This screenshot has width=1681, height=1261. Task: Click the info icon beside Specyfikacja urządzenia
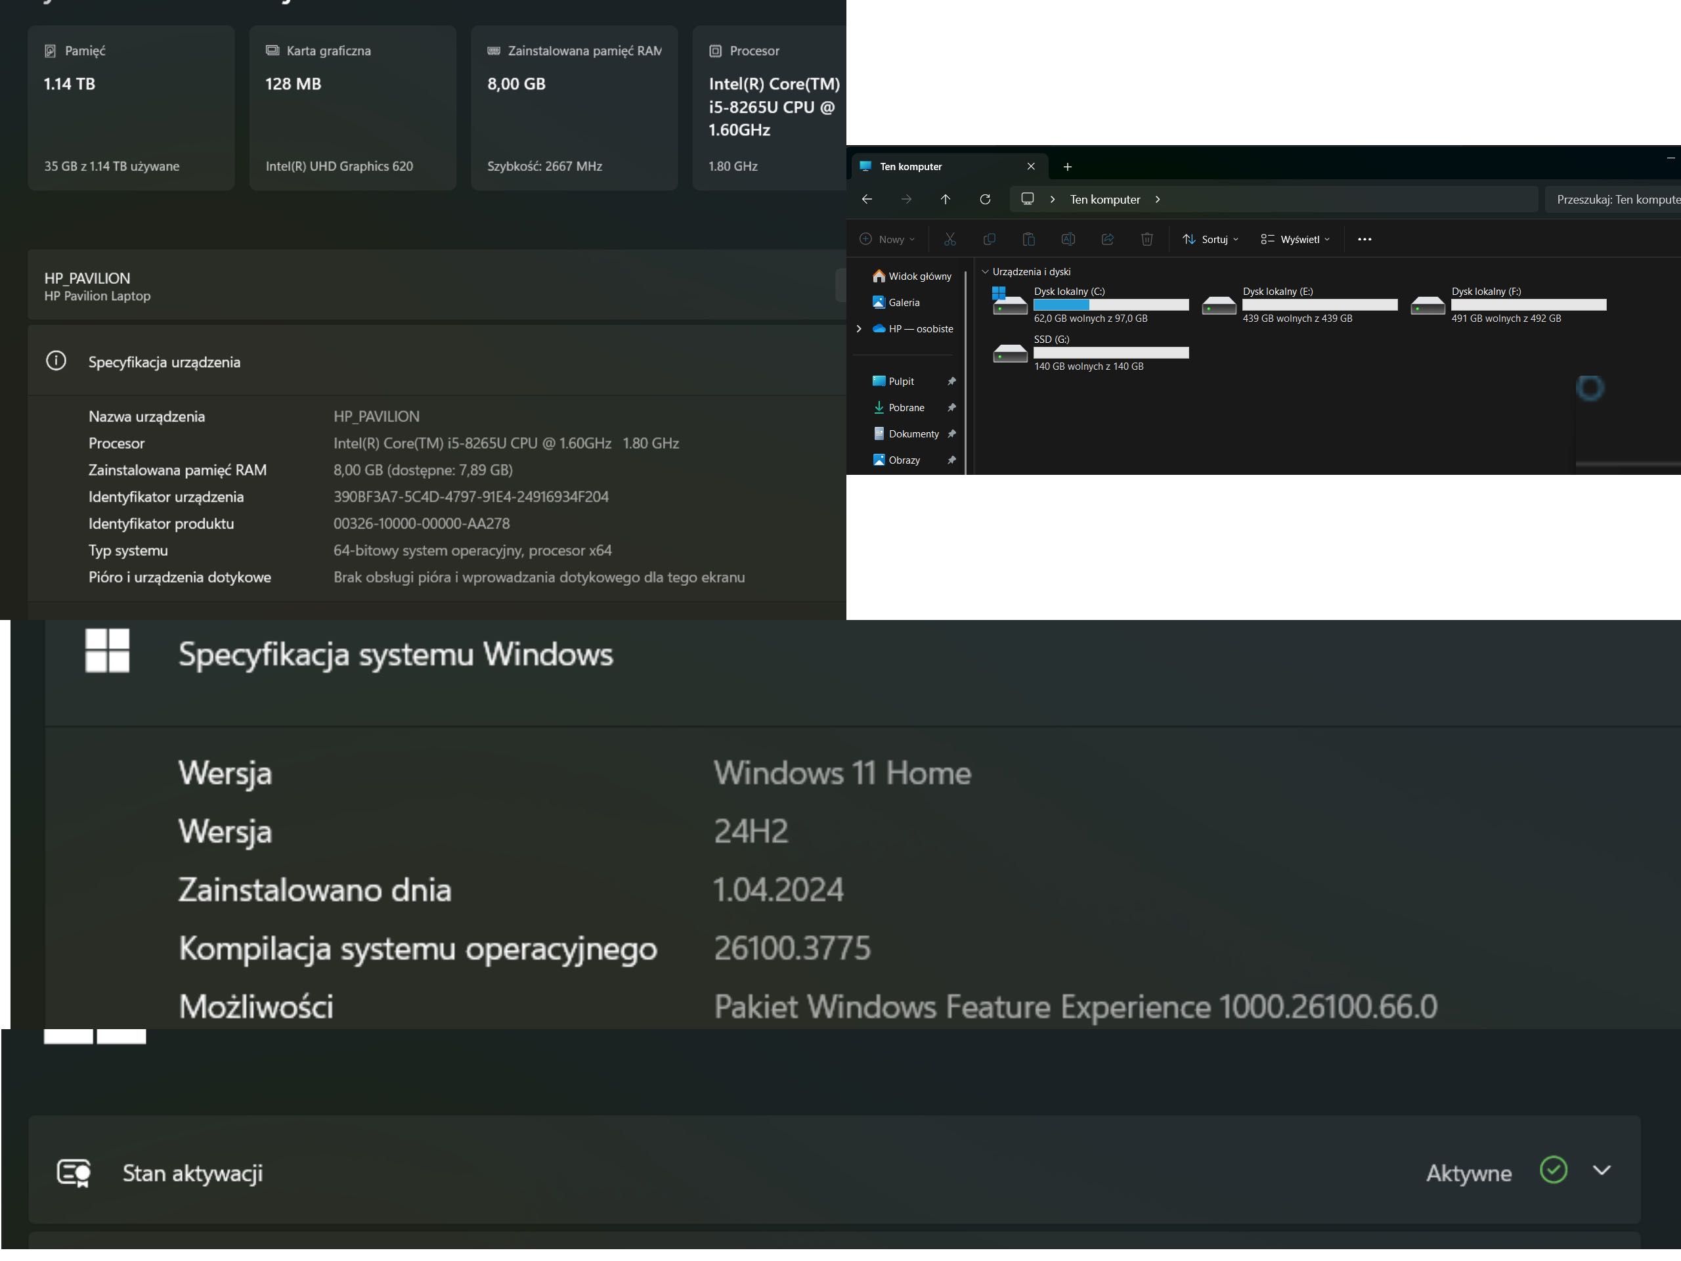tap(56, 361)
